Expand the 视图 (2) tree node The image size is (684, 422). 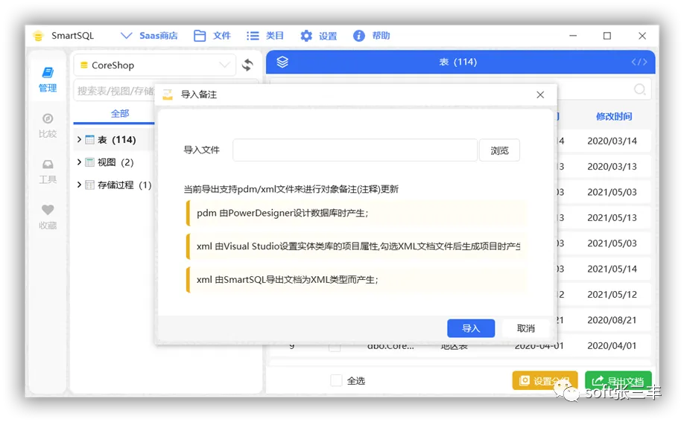pyautogui.click(x=79, y=162)
